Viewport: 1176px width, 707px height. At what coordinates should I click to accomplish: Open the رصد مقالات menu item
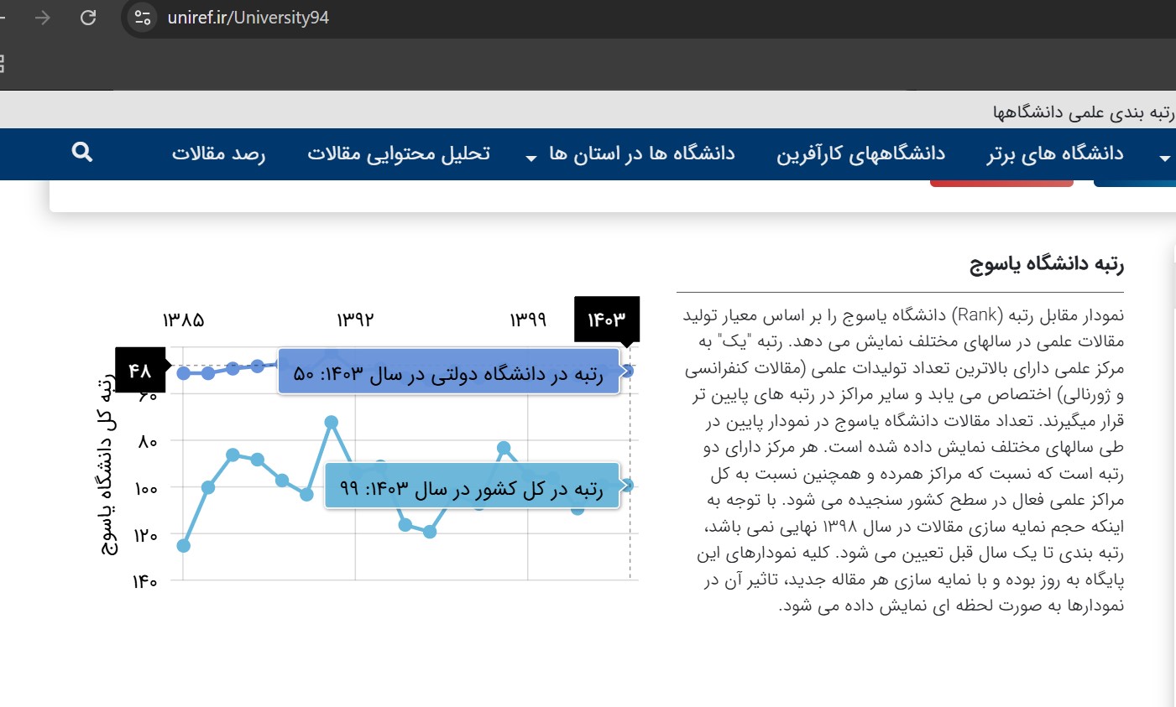click(219, 153)
